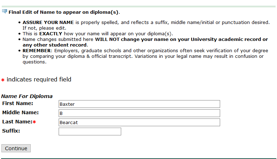
Task: Click the 'Last Name:' label text
Action: (x=17, y=122)
